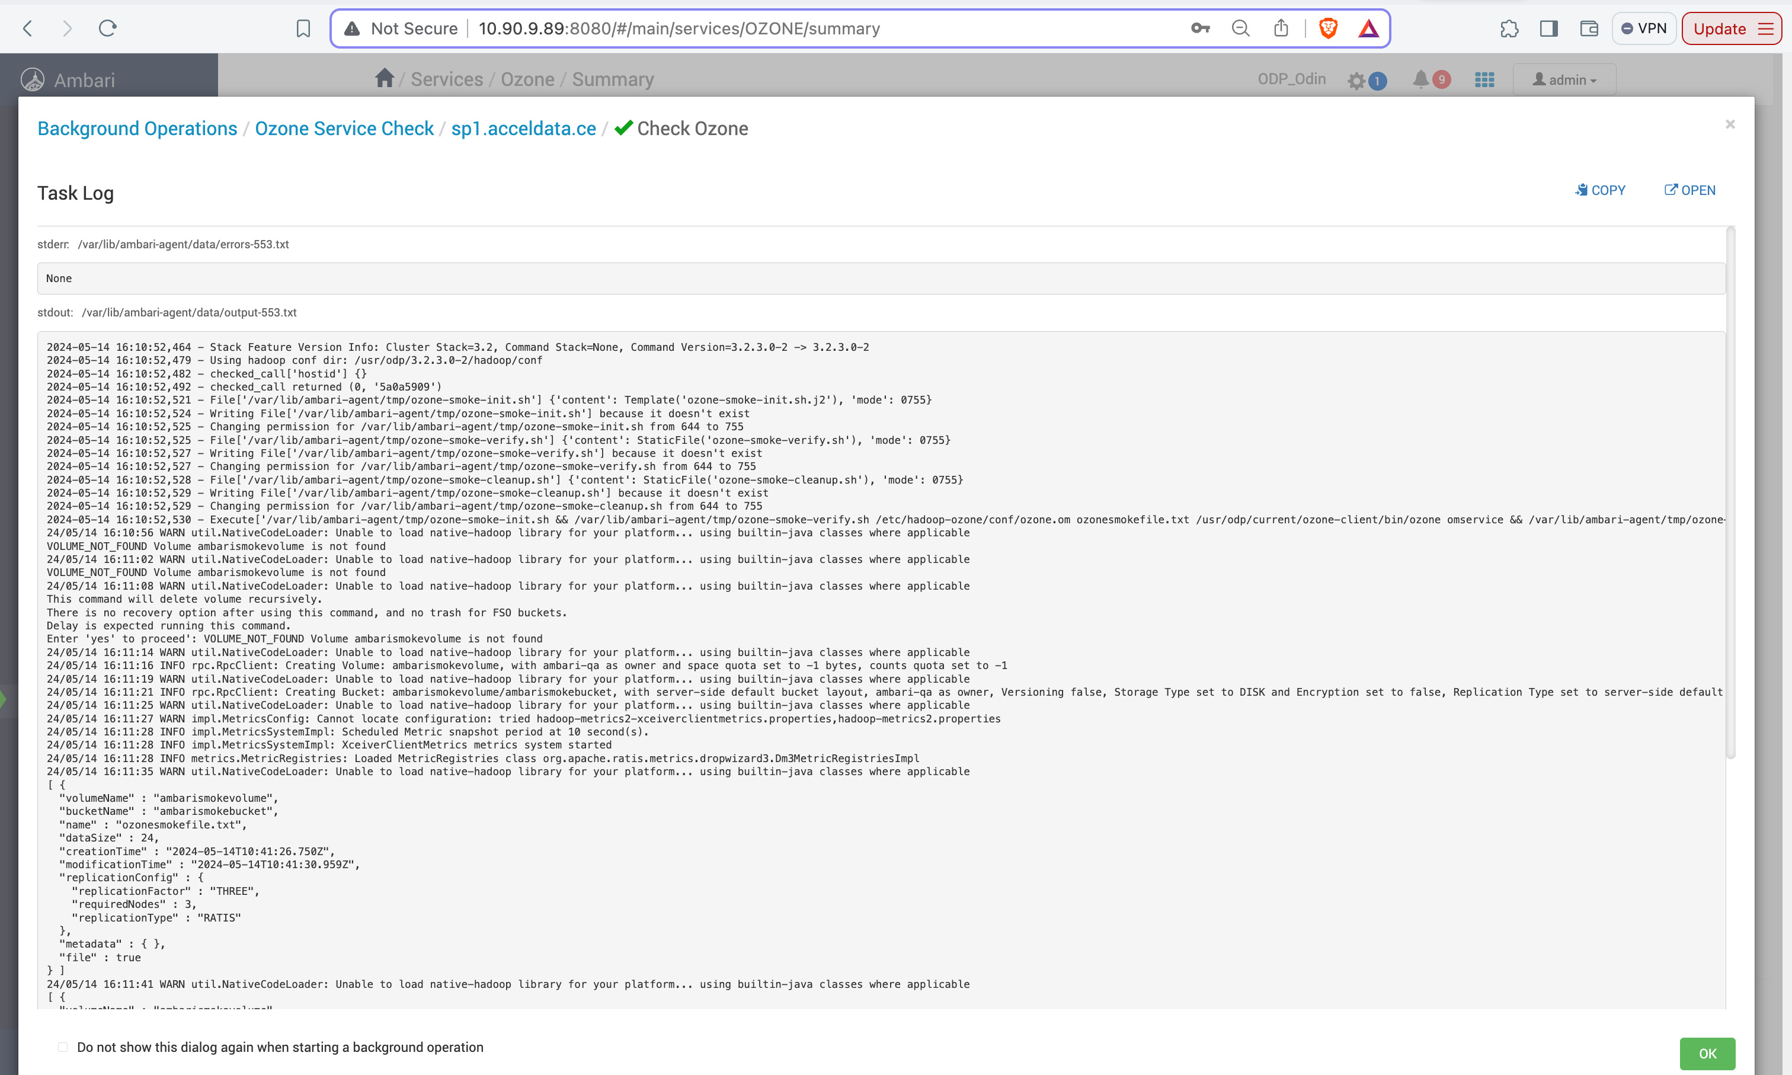The image size is (1792, 1075).
Task: Click log line 'This command will delete volume recursively.'
Action: point(184,599)
